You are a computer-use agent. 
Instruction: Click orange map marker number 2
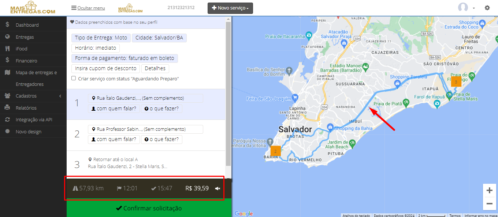pyautogui.click(x=275, y=151)
